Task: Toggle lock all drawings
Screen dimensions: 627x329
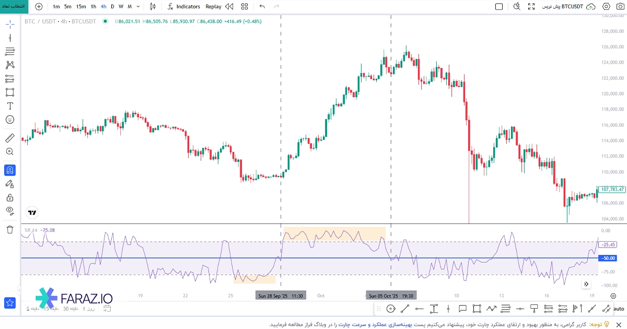Action: point(10,197)
